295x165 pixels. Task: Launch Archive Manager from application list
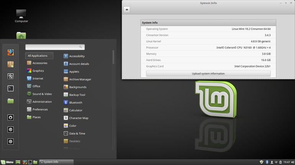[x=77, y=79]
